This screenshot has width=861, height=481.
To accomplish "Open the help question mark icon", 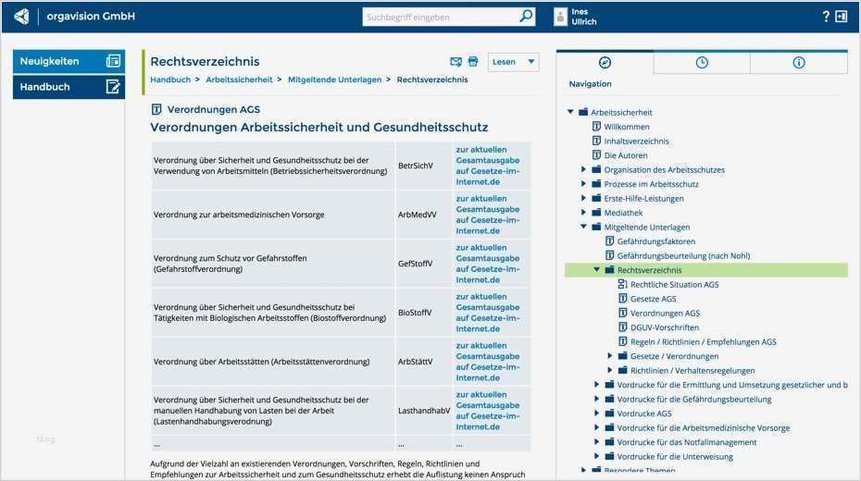I will tap(826, 17).
